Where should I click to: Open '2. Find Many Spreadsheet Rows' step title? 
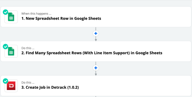(92, 53)
